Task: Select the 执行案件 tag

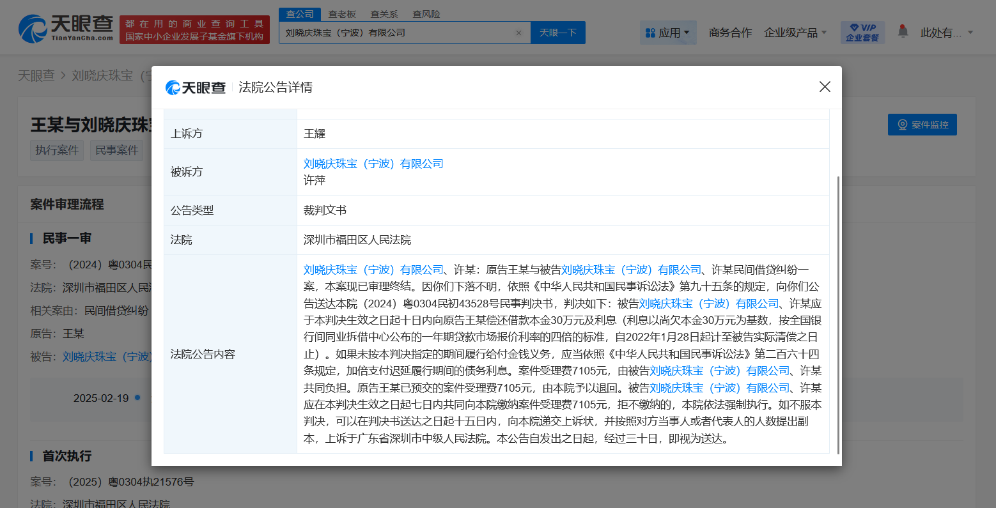Action: coord(57,150)
